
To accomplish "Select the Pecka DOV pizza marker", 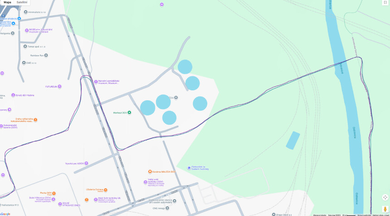I will click(54, 193).
